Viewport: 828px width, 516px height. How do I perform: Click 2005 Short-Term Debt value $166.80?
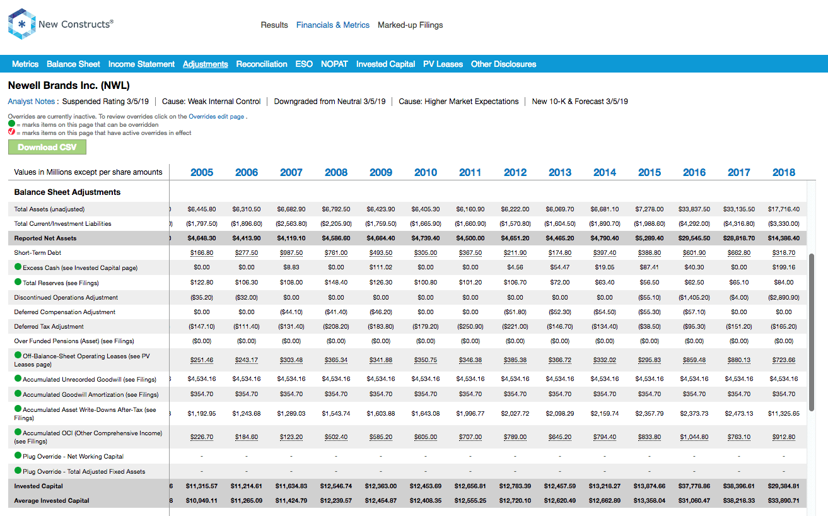click(202, 253)
